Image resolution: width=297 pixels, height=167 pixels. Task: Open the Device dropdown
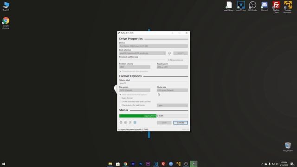[x=154, y=46]
